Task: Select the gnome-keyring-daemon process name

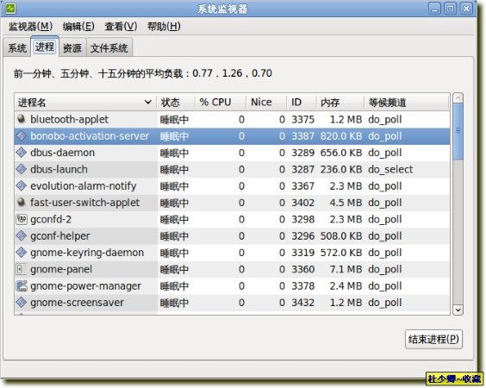Action: point(87,253)
